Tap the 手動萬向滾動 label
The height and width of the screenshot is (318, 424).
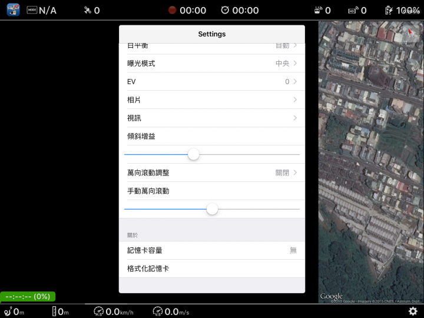[x=148, y=191]
